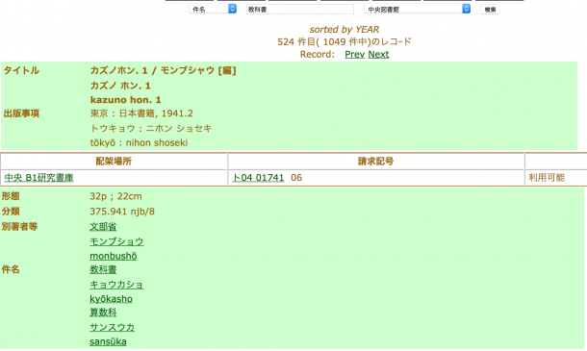
Task: Click the physical description '32p ; 22cm'
Action: [x=115, y=196]
